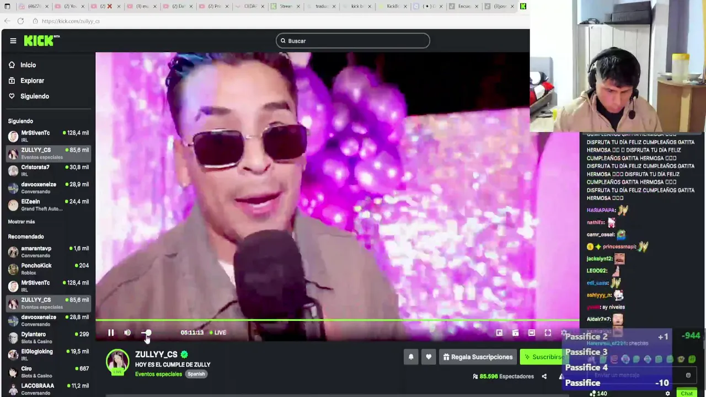Click the verified badge next to ZULLYY_CS
Image resolution: width=706 pixels, height=397 pixels.
[x=184, y=355]
